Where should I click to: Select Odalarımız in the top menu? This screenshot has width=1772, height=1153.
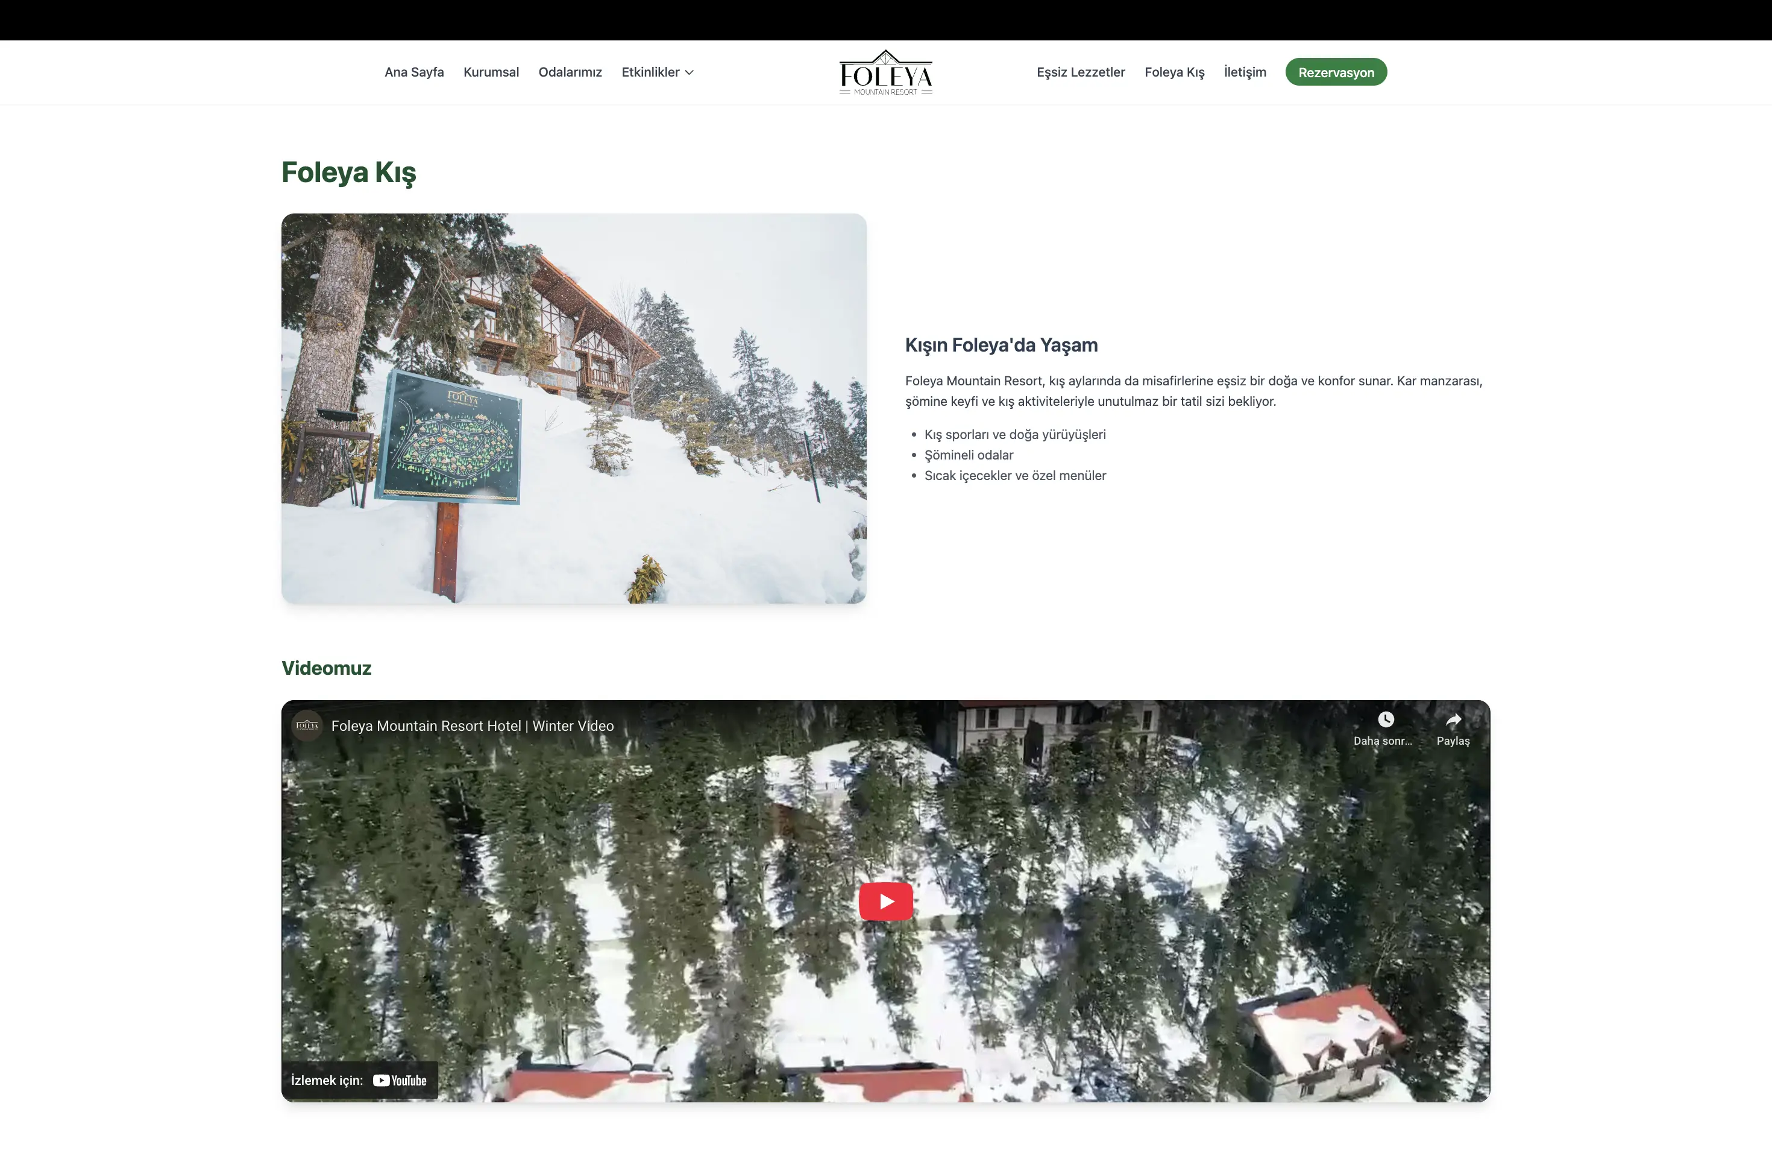[570, 72]
